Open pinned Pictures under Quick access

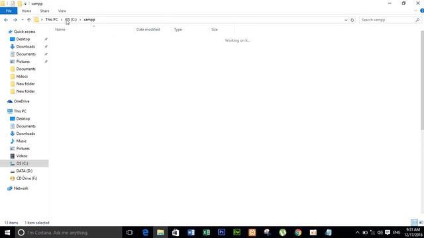(23, 61)
